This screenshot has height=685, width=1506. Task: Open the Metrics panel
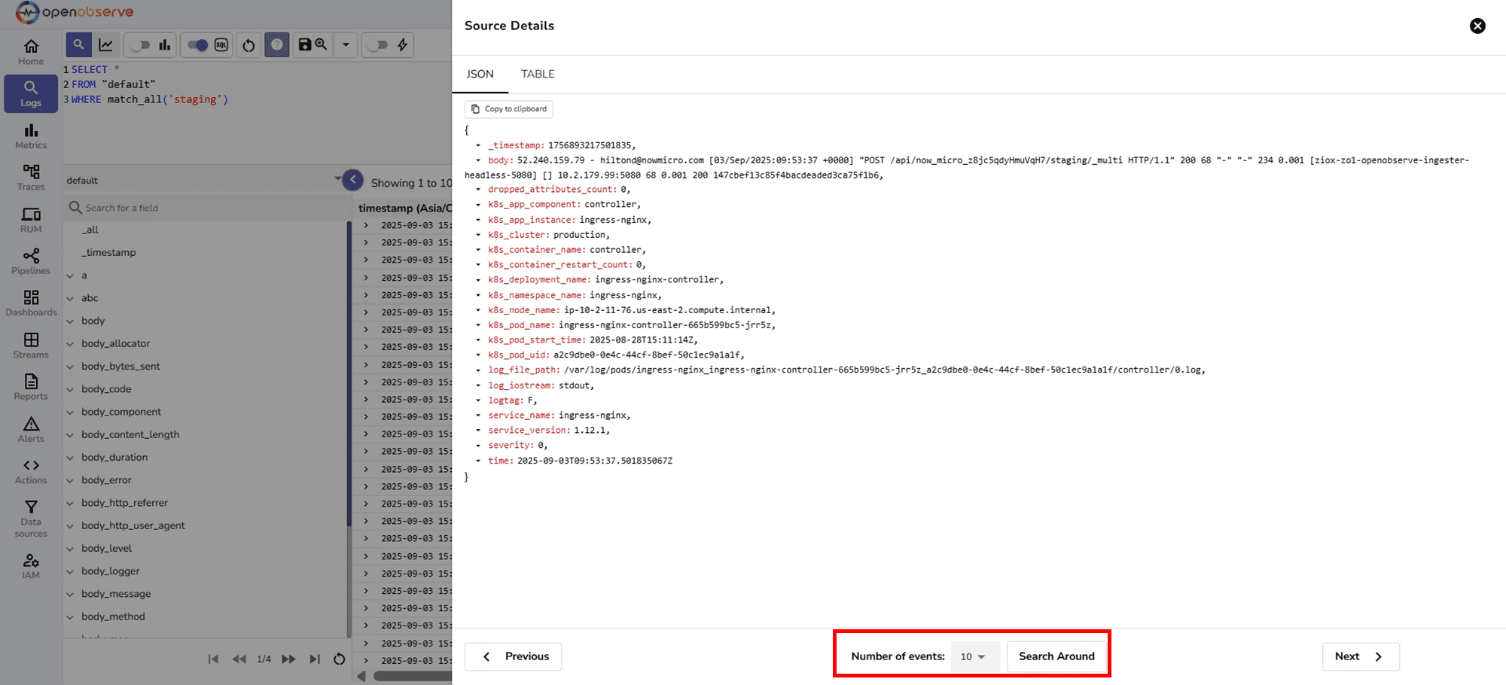coord(30,136)
